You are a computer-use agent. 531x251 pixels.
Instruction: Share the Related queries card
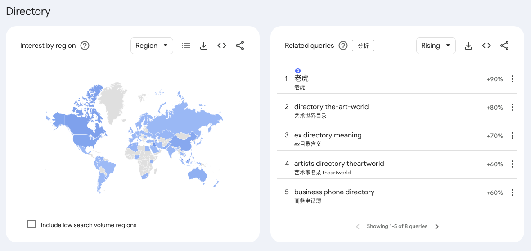[504, 46]
